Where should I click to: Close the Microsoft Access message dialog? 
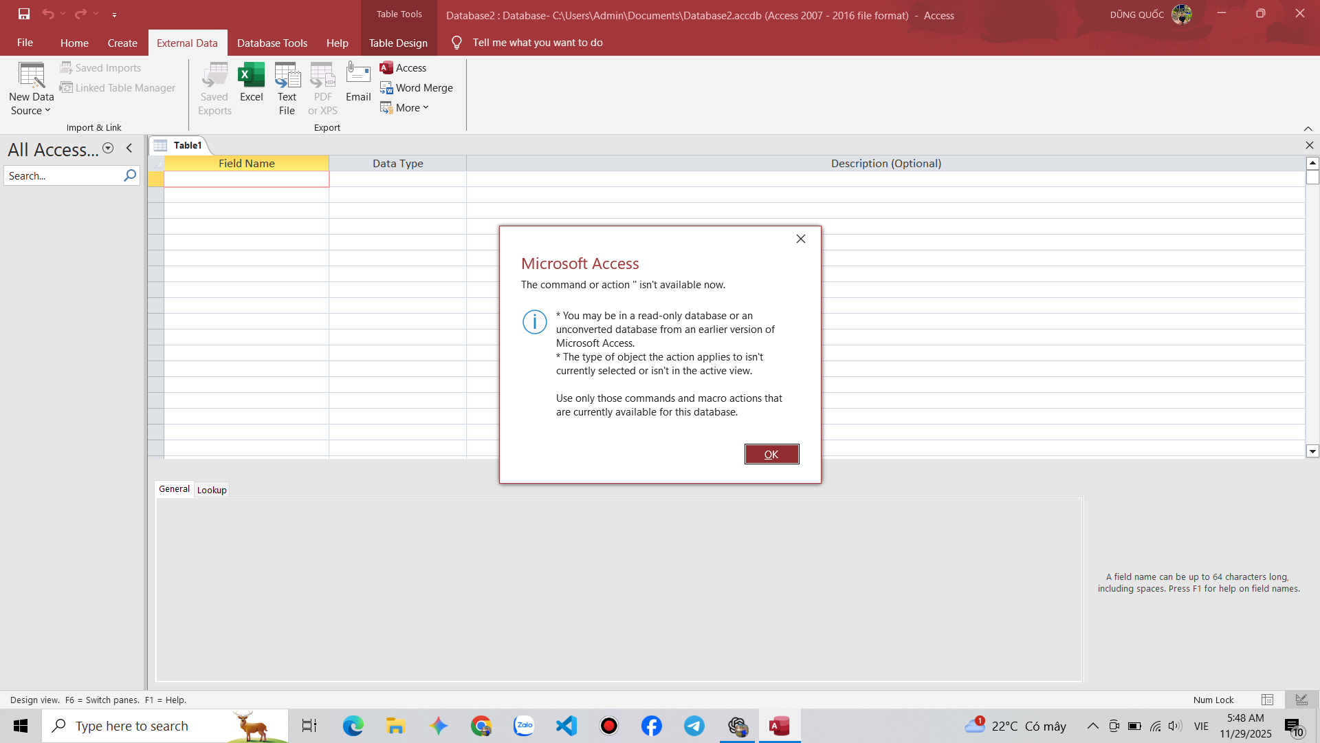tap(800, 239)
